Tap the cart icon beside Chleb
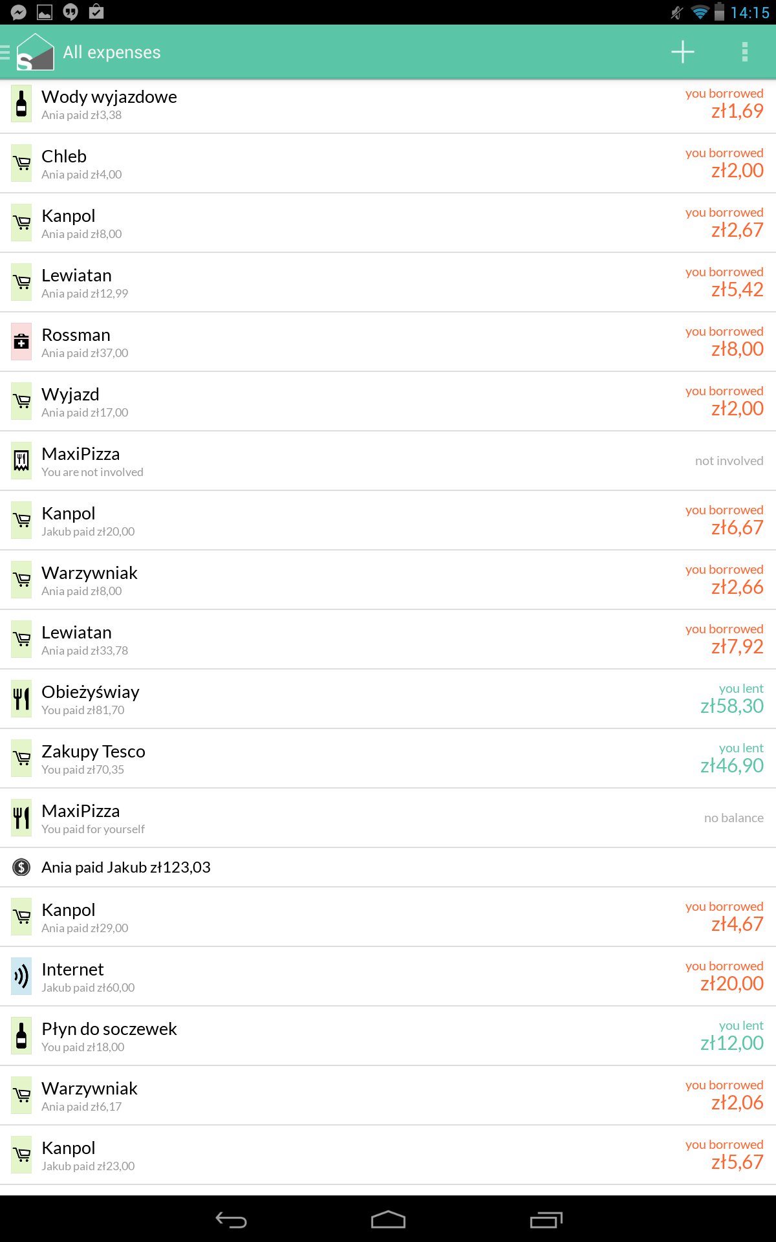This screenshot has height=1242, width=776. (x=21, y=164)
